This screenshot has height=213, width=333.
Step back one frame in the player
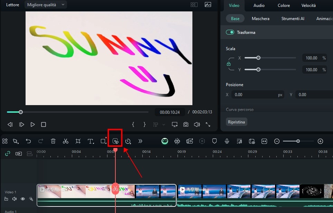pos(10,124)
